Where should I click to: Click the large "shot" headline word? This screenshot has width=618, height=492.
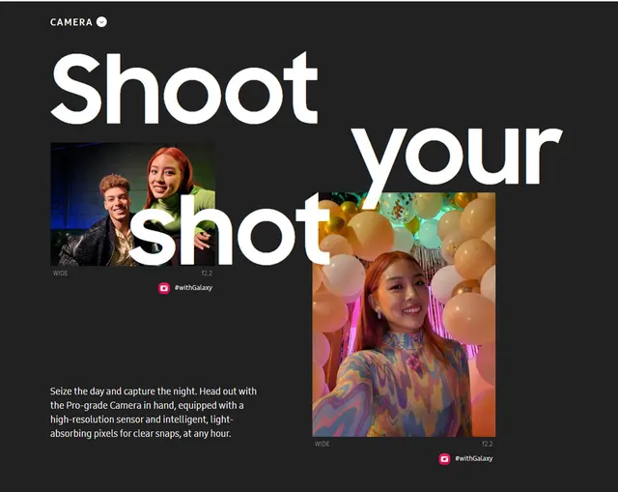pos(229,230)
